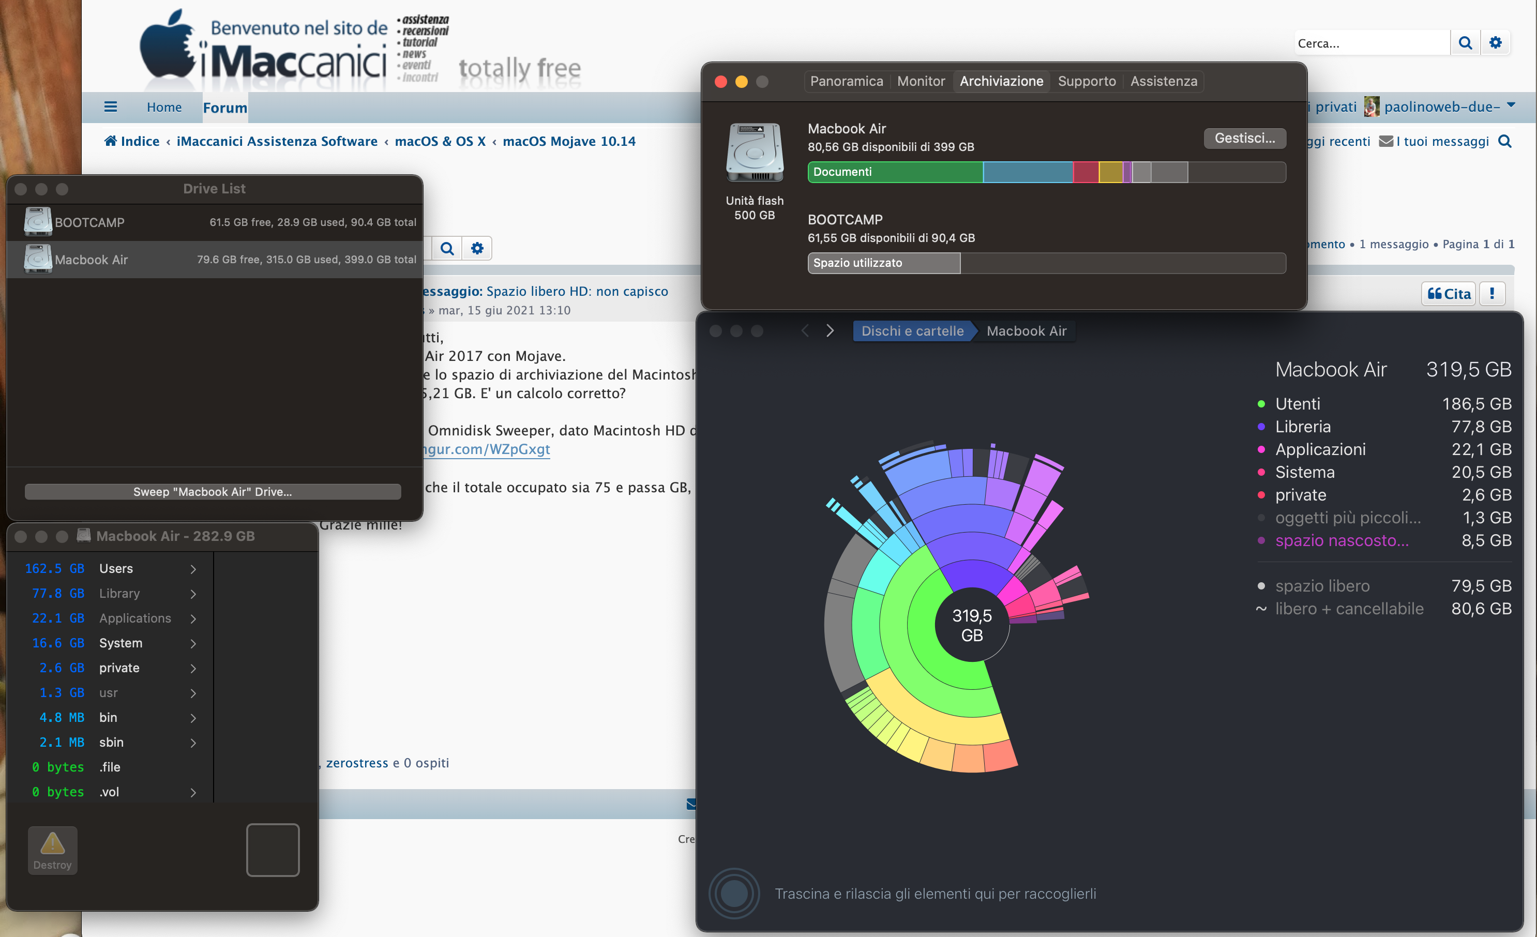Click the paolinoweb-due user avatar

pyautogui.click(x=1371, y=107)
